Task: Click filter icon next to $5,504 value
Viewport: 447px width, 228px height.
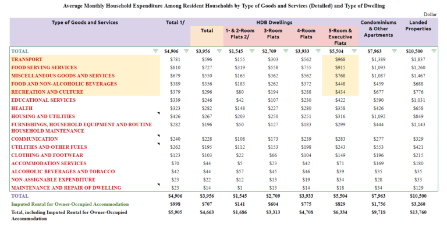Action: [354, 51]
